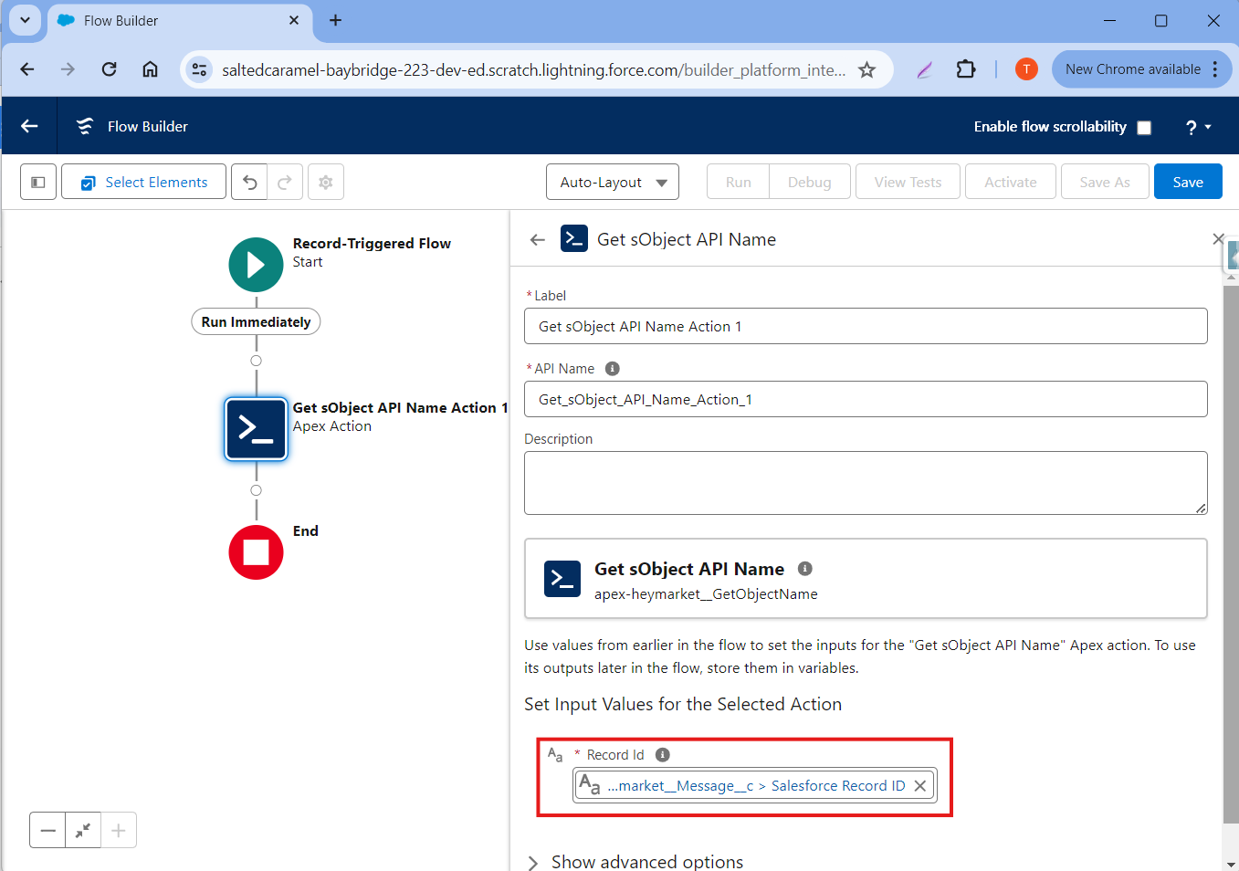Viewport: 1239px width, 871px height.
Task: Click the panel vertical scrollbar
Action: [1231, 555]
